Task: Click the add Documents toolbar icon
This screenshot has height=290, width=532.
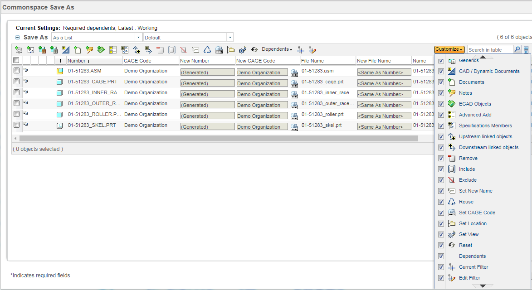Action: (78, 50)
